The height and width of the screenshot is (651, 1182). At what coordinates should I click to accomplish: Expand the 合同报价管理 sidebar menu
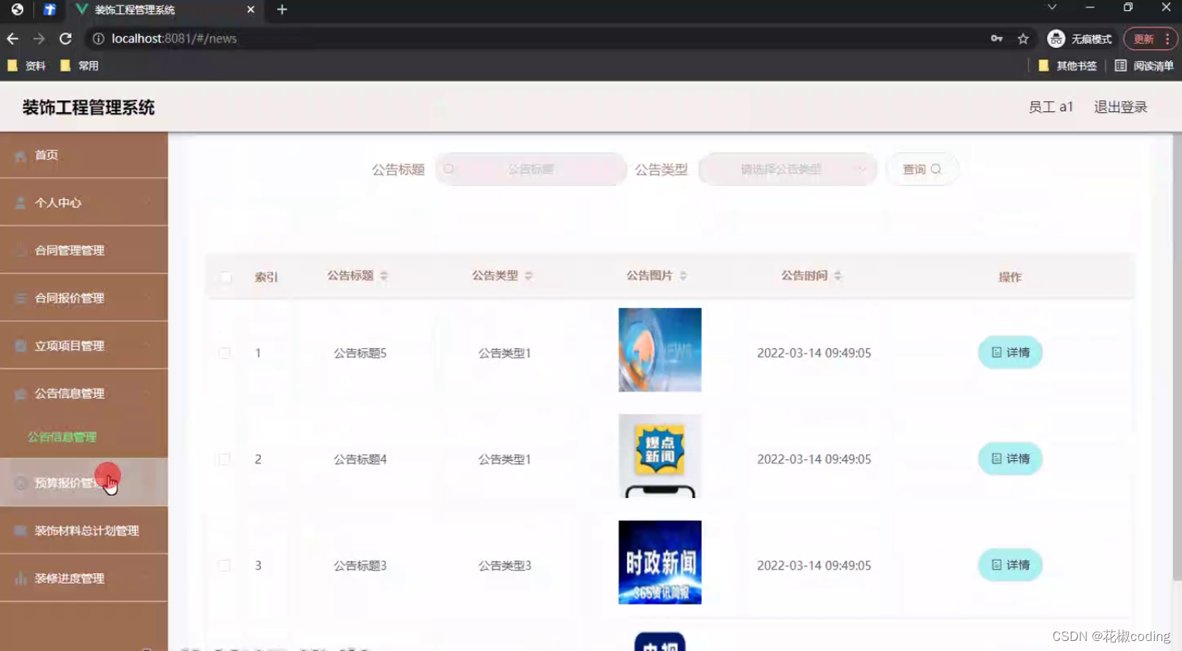(x=84, y=297)
